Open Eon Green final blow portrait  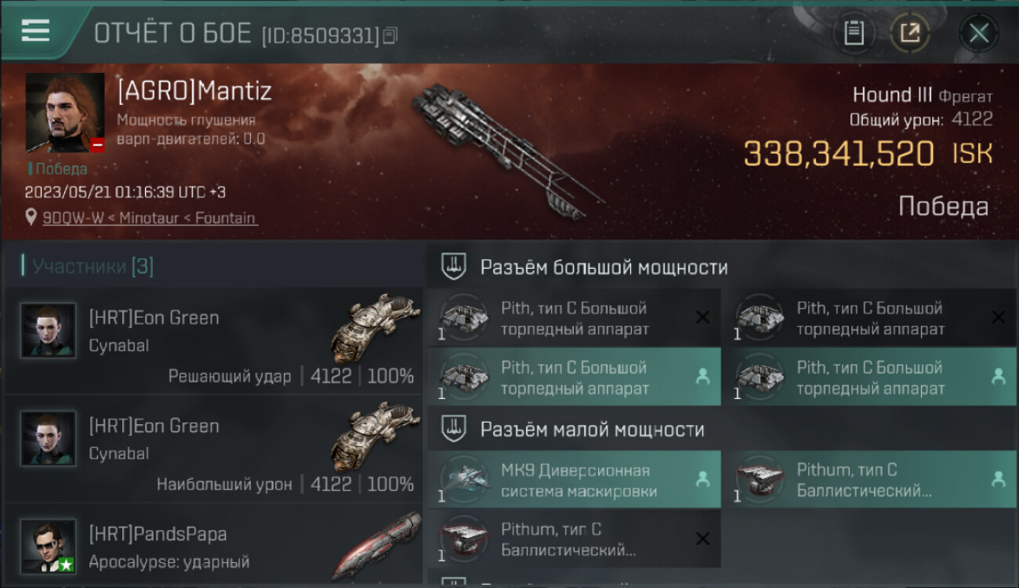[x=49, y=331]
